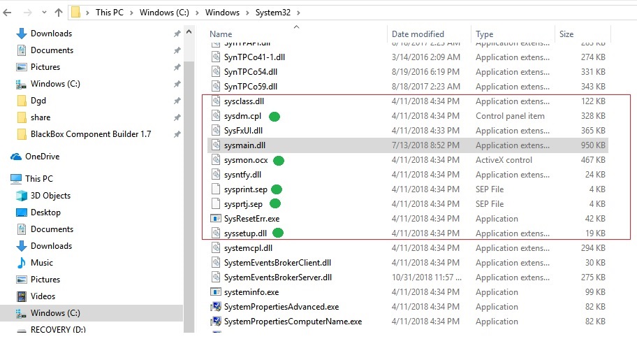Open OneDrive in the navigation pane
Viewport: 637px width, 339px height.
42,157
